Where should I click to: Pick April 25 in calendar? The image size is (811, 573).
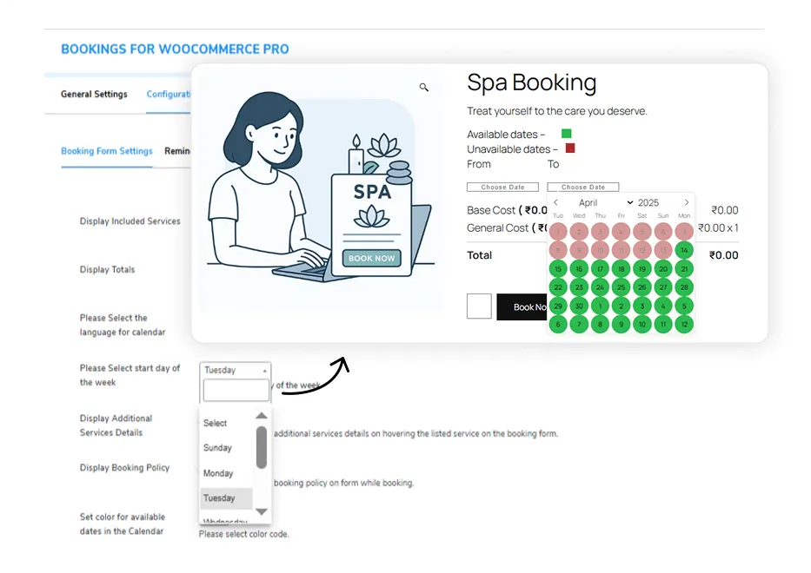point(622,287)
